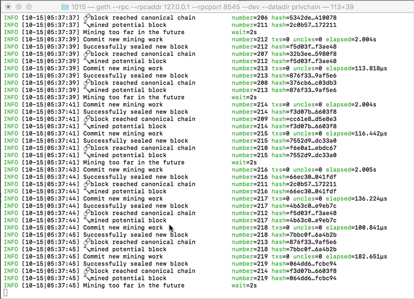Screen dimensions: 414x299
Task: Click the chain icon on the canonical 2c0b57…172211 line
Action: [x=87, y=184]
